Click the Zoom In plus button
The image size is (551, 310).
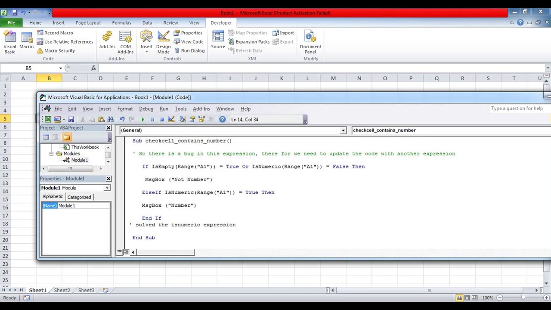coord(546,298)
